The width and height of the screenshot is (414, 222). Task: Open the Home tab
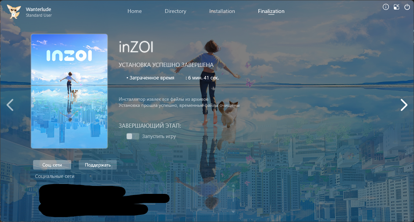click(x=135, y=11)
